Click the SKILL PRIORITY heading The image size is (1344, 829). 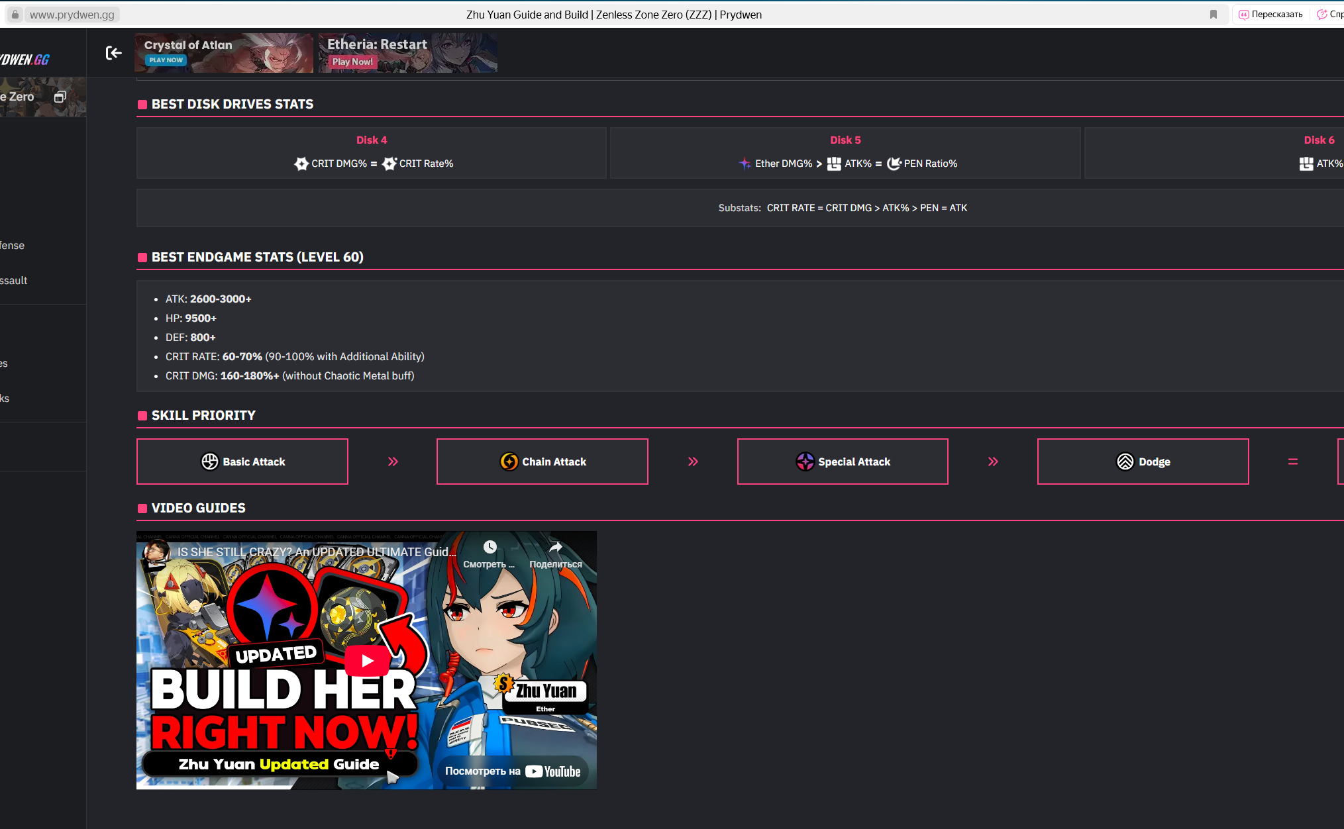[203, 415]
